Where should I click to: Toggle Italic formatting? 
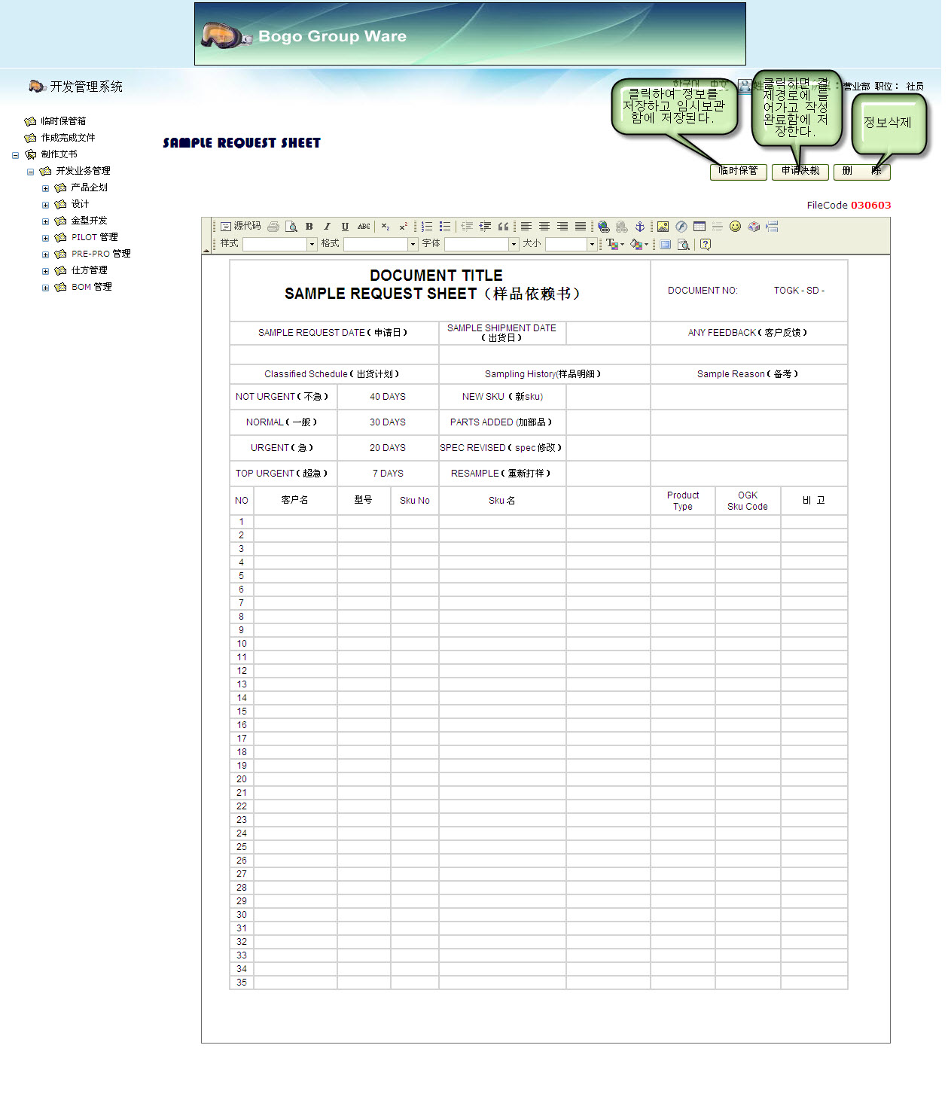(x=327, y=227)
